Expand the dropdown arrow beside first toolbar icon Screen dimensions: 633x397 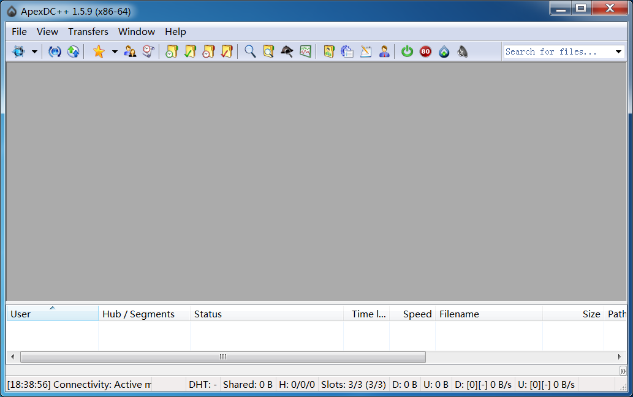click(x=34, y=52)
